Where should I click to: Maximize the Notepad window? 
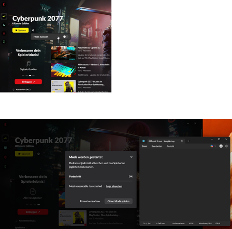coord(219,139)
